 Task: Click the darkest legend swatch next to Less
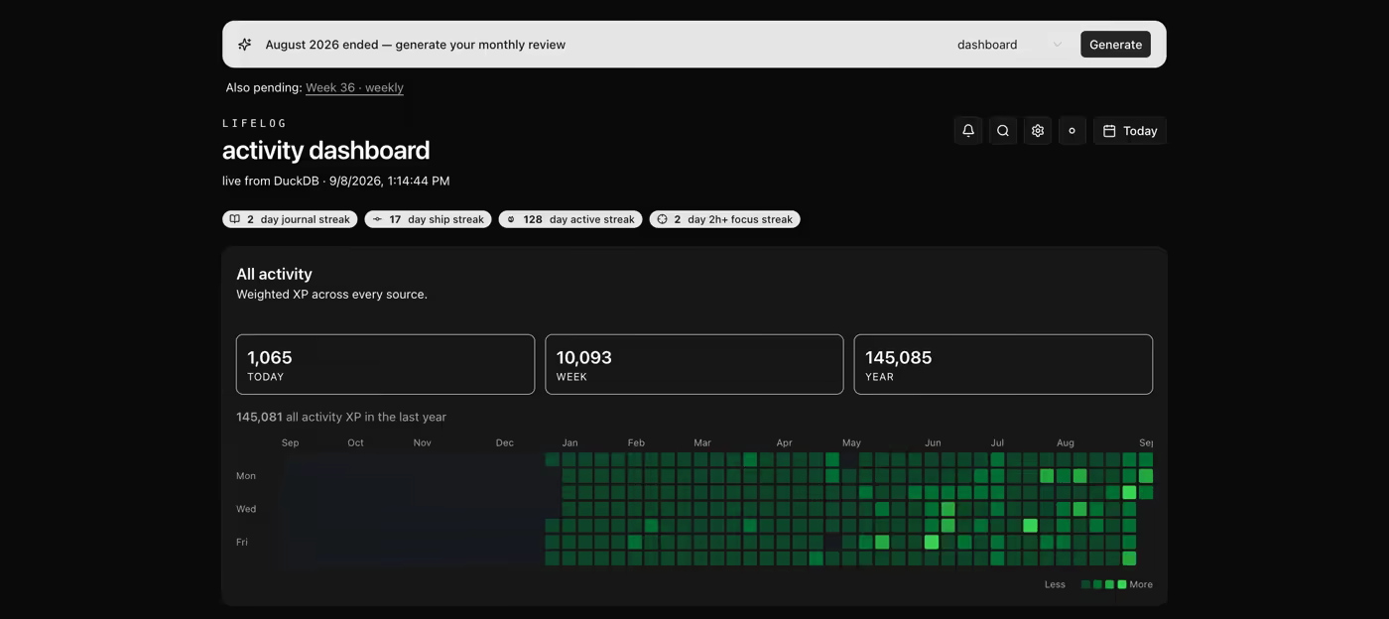click(1085, 584)
